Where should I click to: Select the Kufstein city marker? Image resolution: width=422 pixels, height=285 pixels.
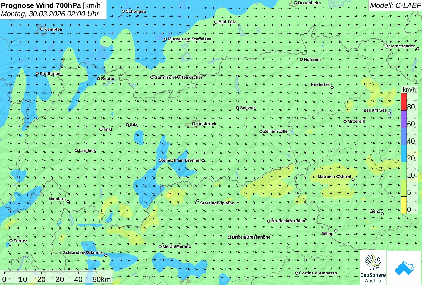301,59
